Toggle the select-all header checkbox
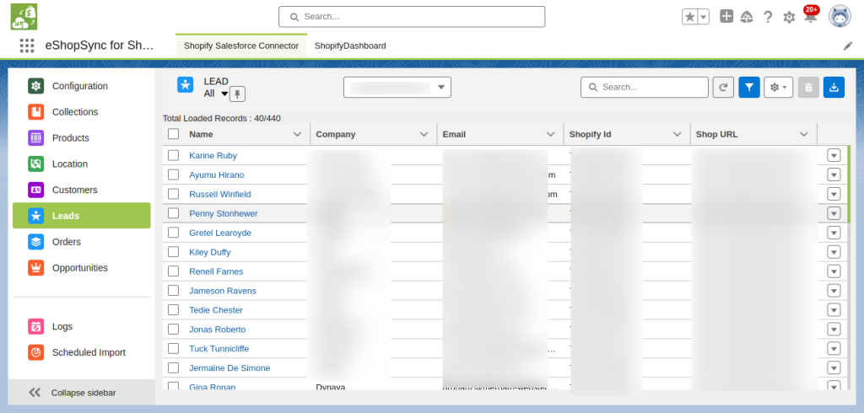Image resolution: width=864 pixels, height=413 pixels. (x=174, y=134)
